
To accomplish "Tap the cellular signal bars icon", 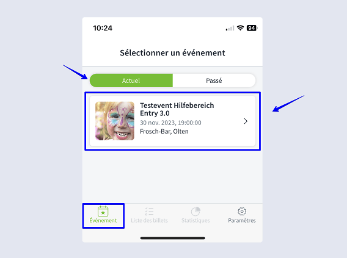I will pos(230,28).
